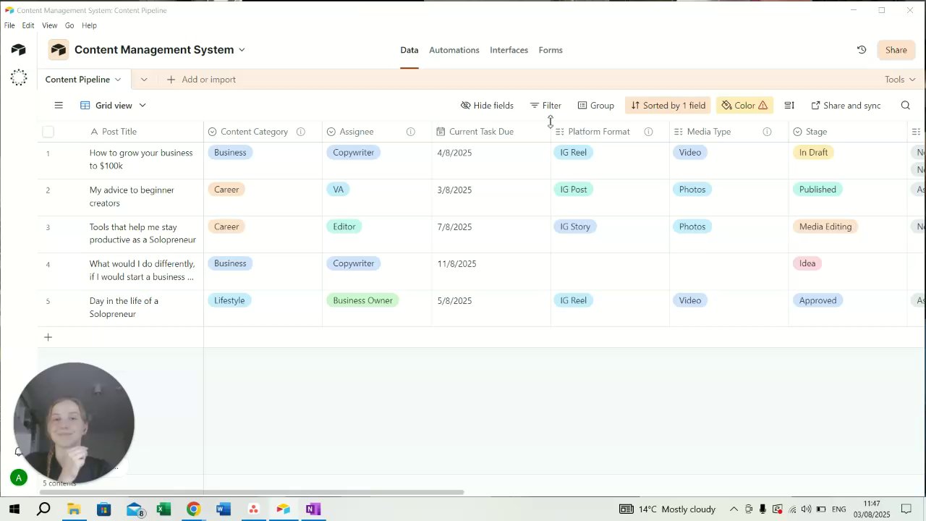The image size is (926, 521).
Task: Click the Published stage cell
Action: (x=848, y=197)
